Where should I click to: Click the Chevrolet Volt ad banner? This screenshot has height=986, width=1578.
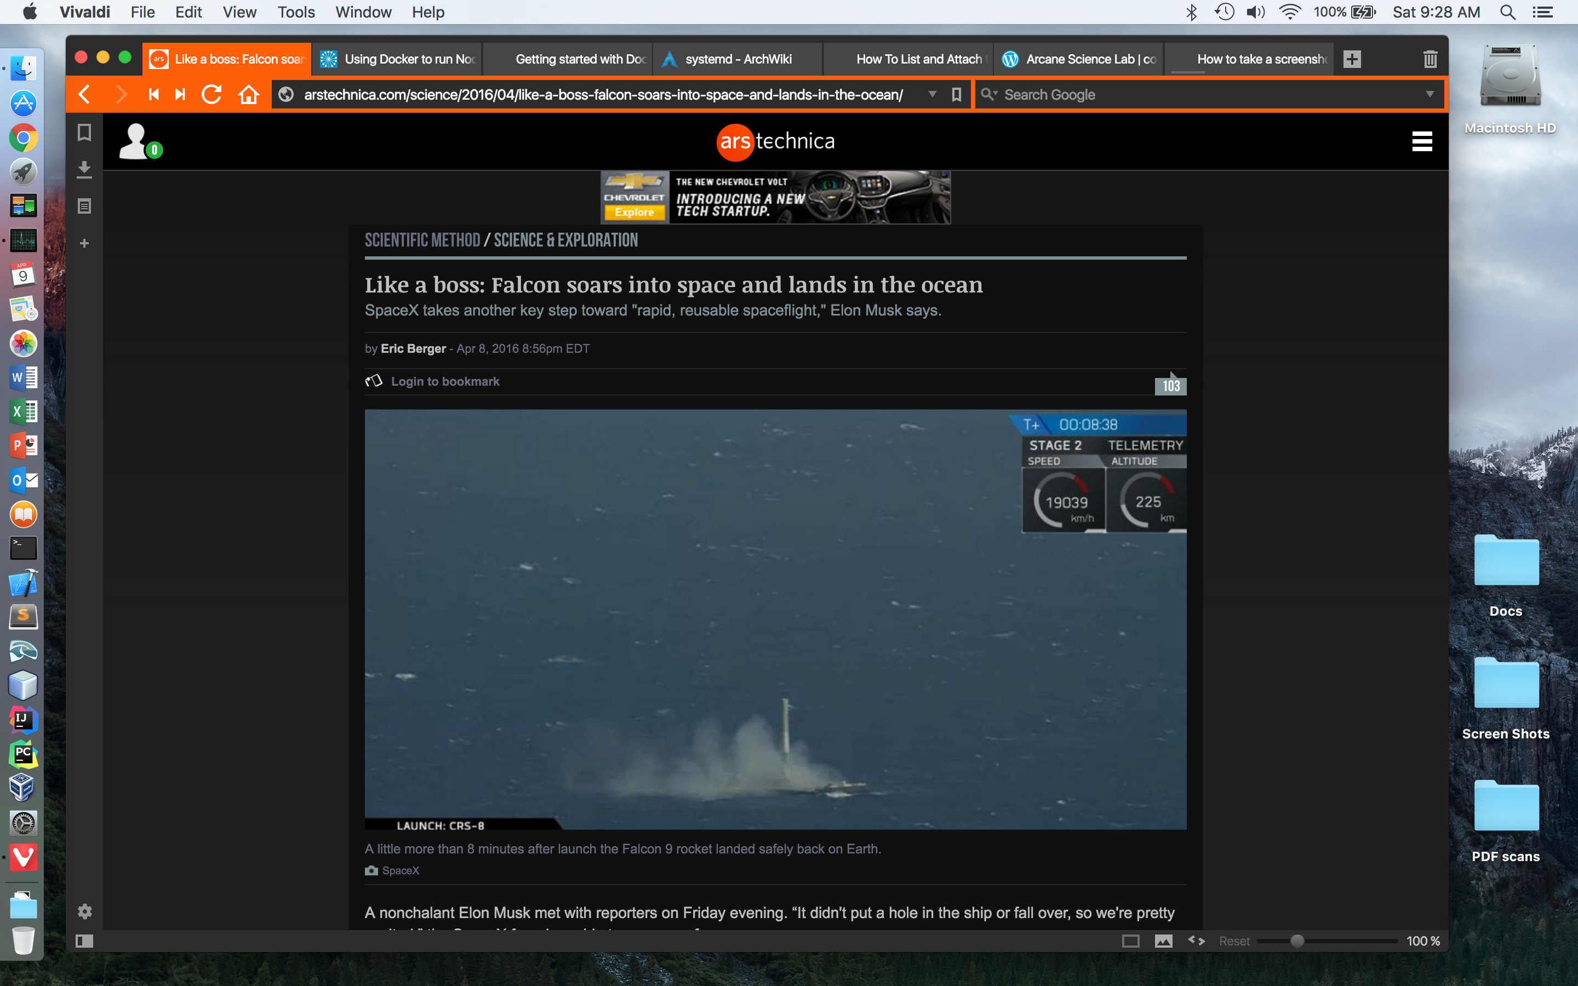(775, 197)
